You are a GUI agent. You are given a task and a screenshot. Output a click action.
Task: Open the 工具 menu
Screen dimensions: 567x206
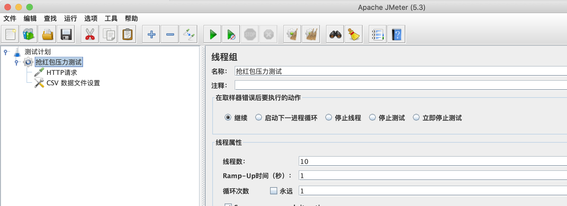pos(111,19)
